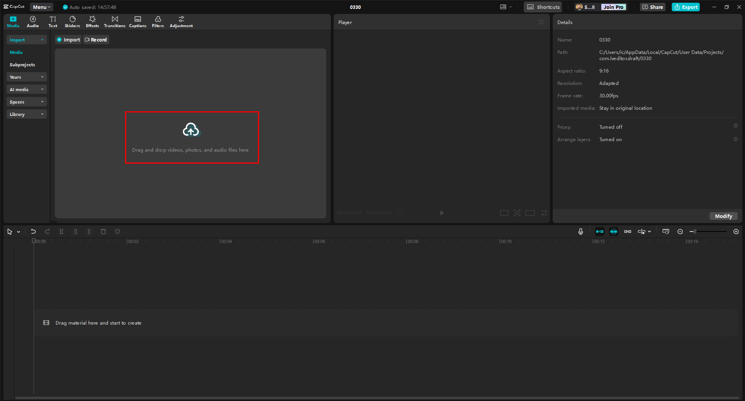Open the Filters panel
The width and height of the screenshot is (745, 401).
point(158,22)
